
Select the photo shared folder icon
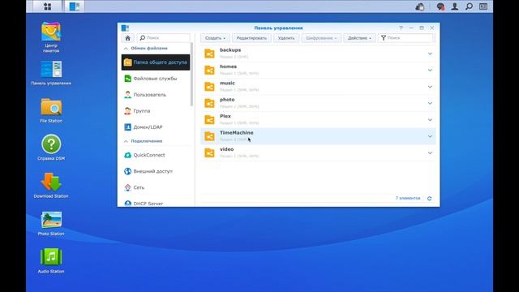coord(209,103)
